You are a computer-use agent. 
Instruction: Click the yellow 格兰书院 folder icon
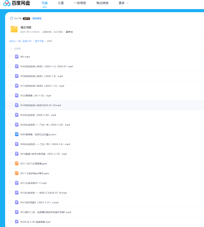pos(14,29)
